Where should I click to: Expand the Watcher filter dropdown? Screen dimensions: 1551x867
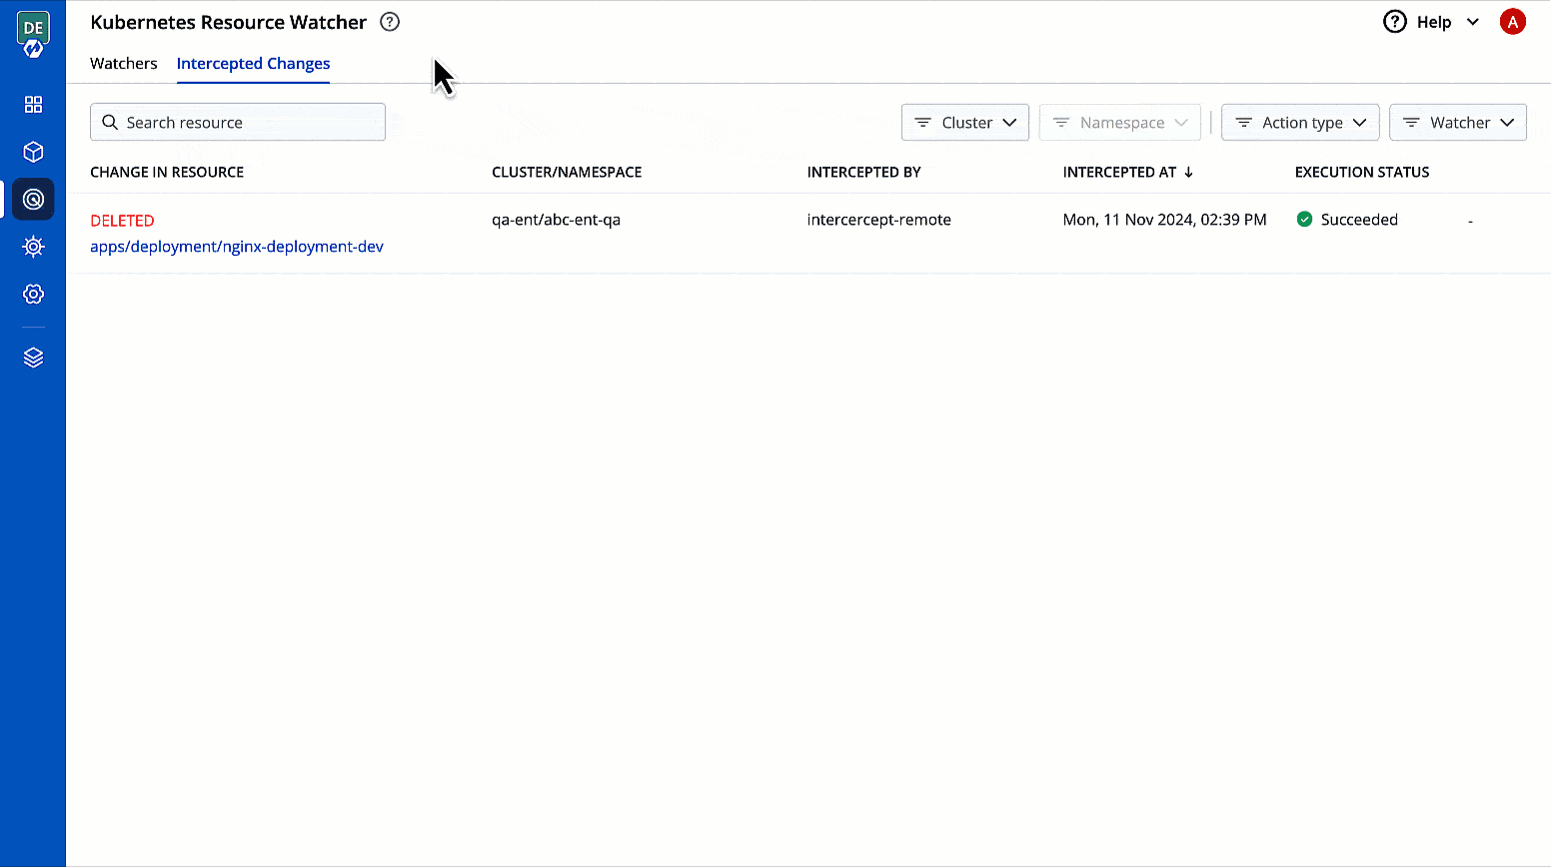coord(1457,123)
